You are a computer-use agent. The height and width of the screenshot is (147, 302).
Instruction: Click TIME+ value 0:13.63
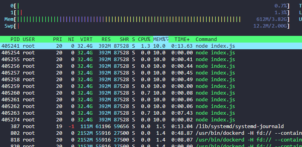(182, 46)
